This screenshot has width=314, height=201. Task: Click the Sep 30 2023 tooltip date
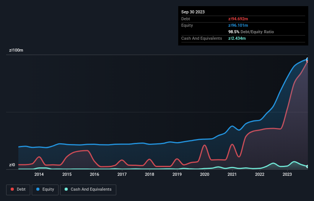click(193, 12)
